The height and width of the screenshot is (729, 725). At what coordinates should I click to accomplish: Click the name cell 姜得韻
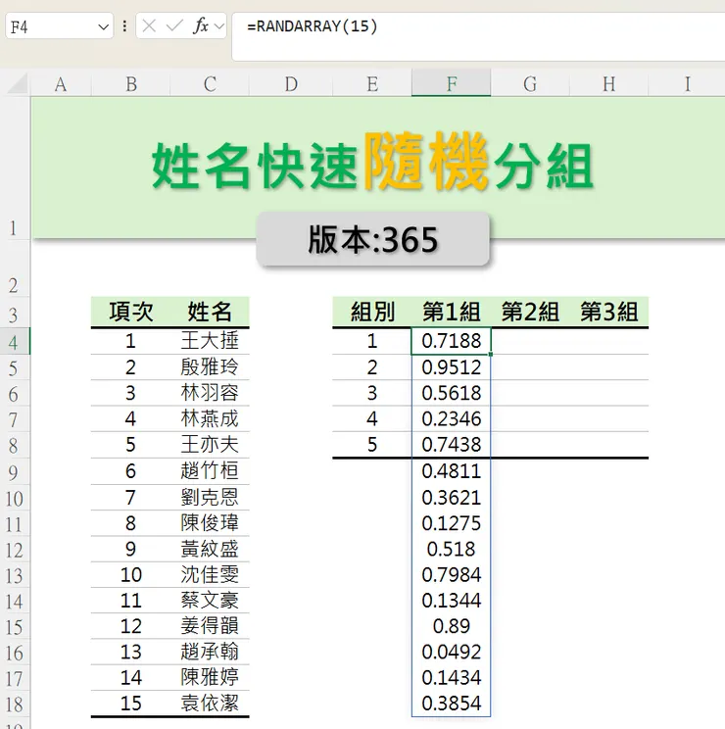(210, 626)
